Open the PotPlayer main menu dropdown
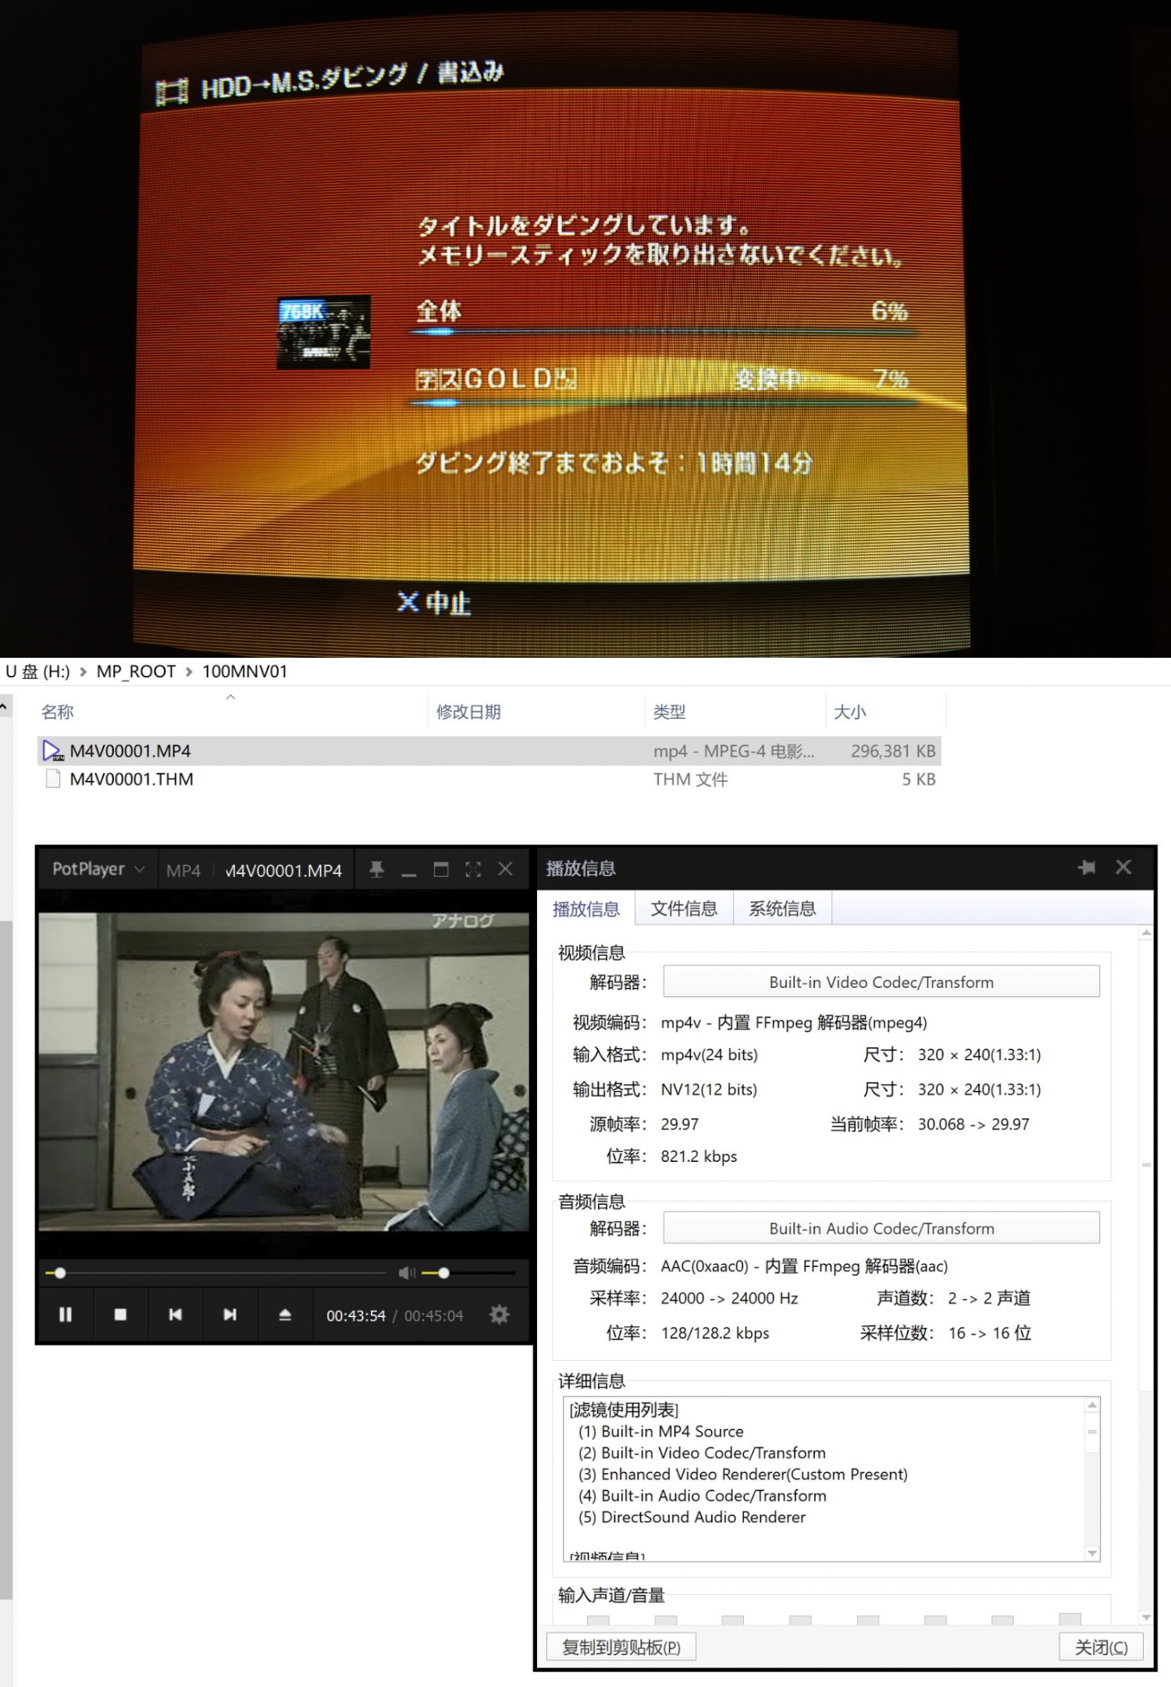 coord(98,869)
